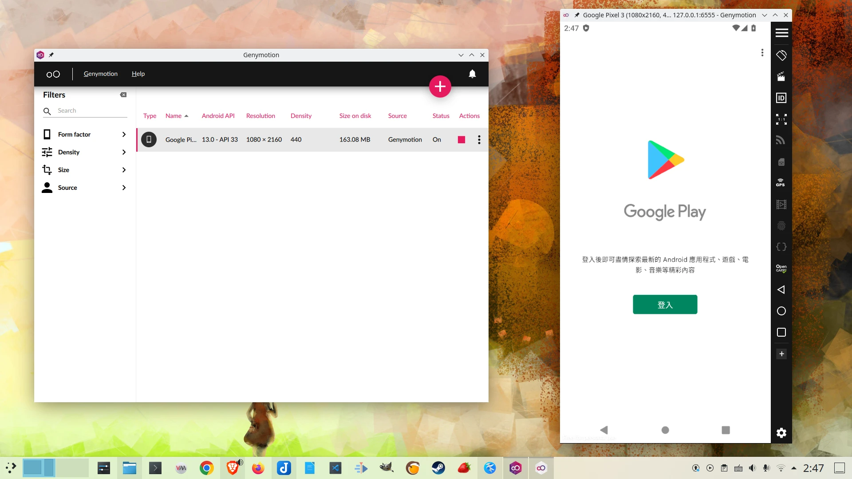This screenshot has width=852, height=479.
Task: Click the Open GAPPS icon
Action: [x=781, y=268]
